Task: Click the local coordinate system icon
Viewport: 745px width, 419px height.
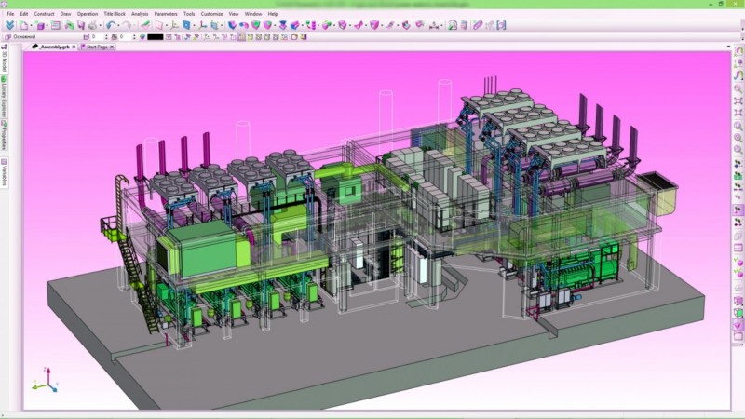Action: [203, 25]
